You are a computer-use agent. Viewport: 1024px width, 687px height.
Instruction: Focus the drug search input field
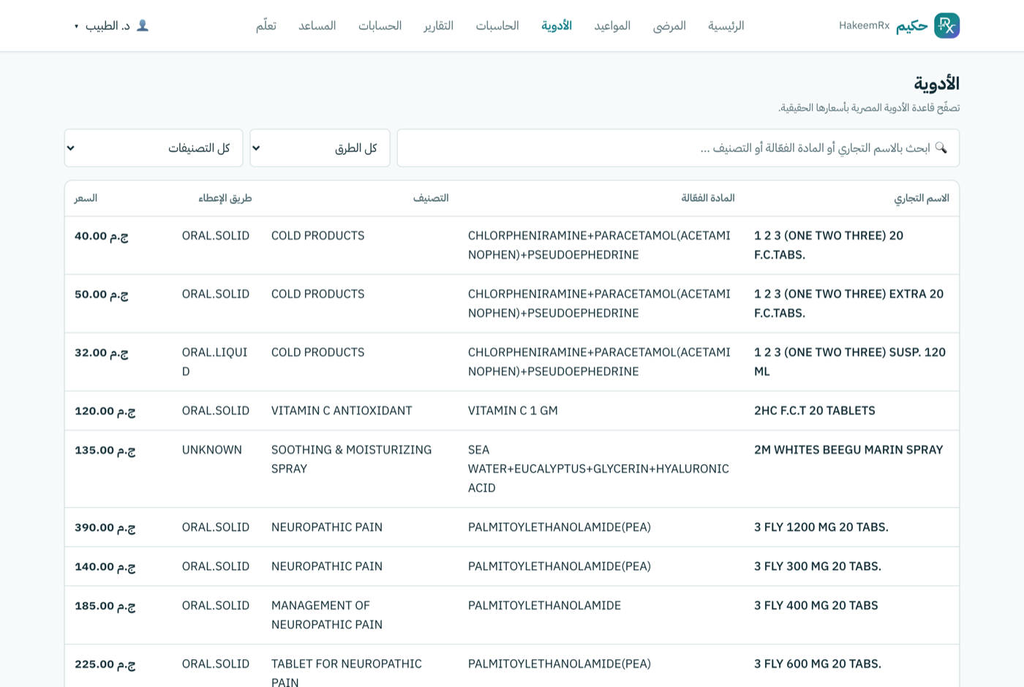coord(678,148)
